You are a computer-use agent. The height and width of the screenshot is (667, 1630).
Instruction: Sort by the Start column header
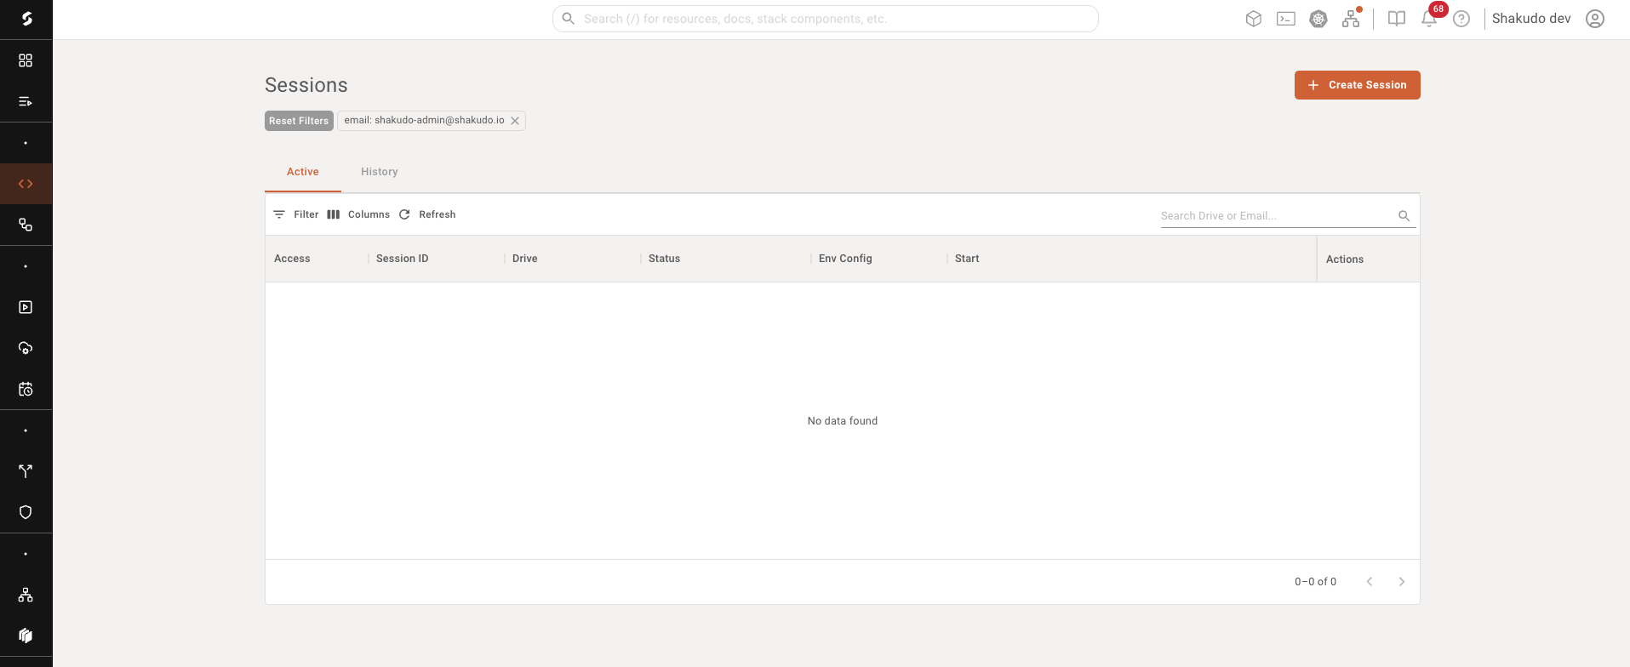pyautogui.click(x=967, y=259)
